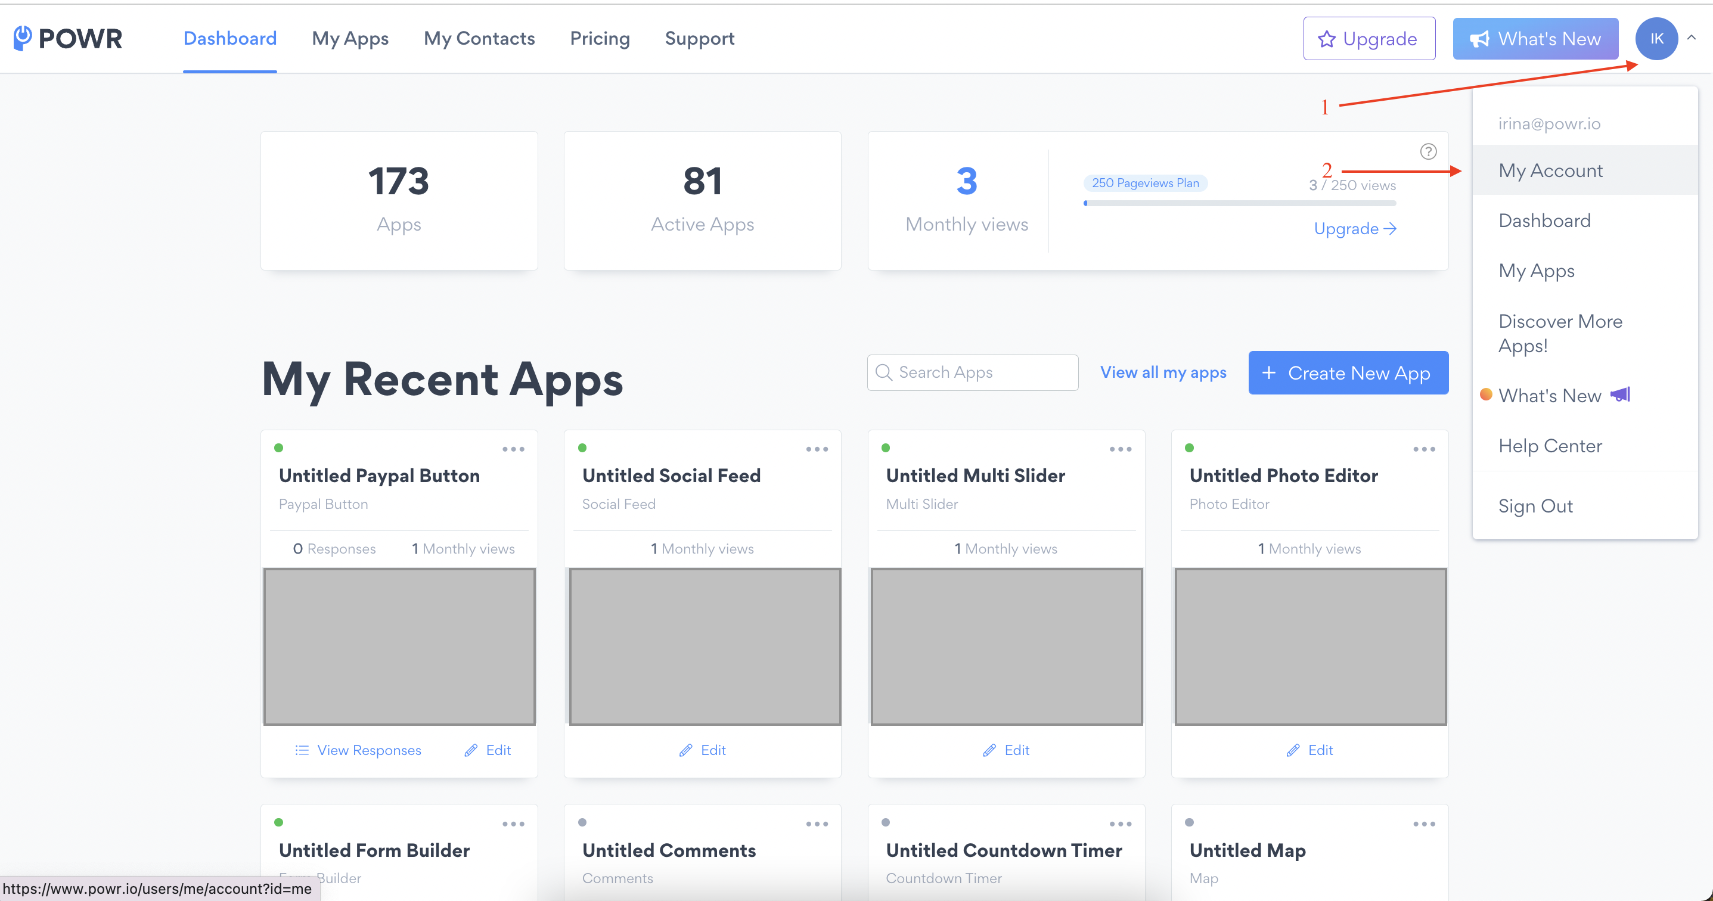This screenshot has height=901, width=1713.
Task: Click green status dot on Social Feed
Action: [582, 448]
